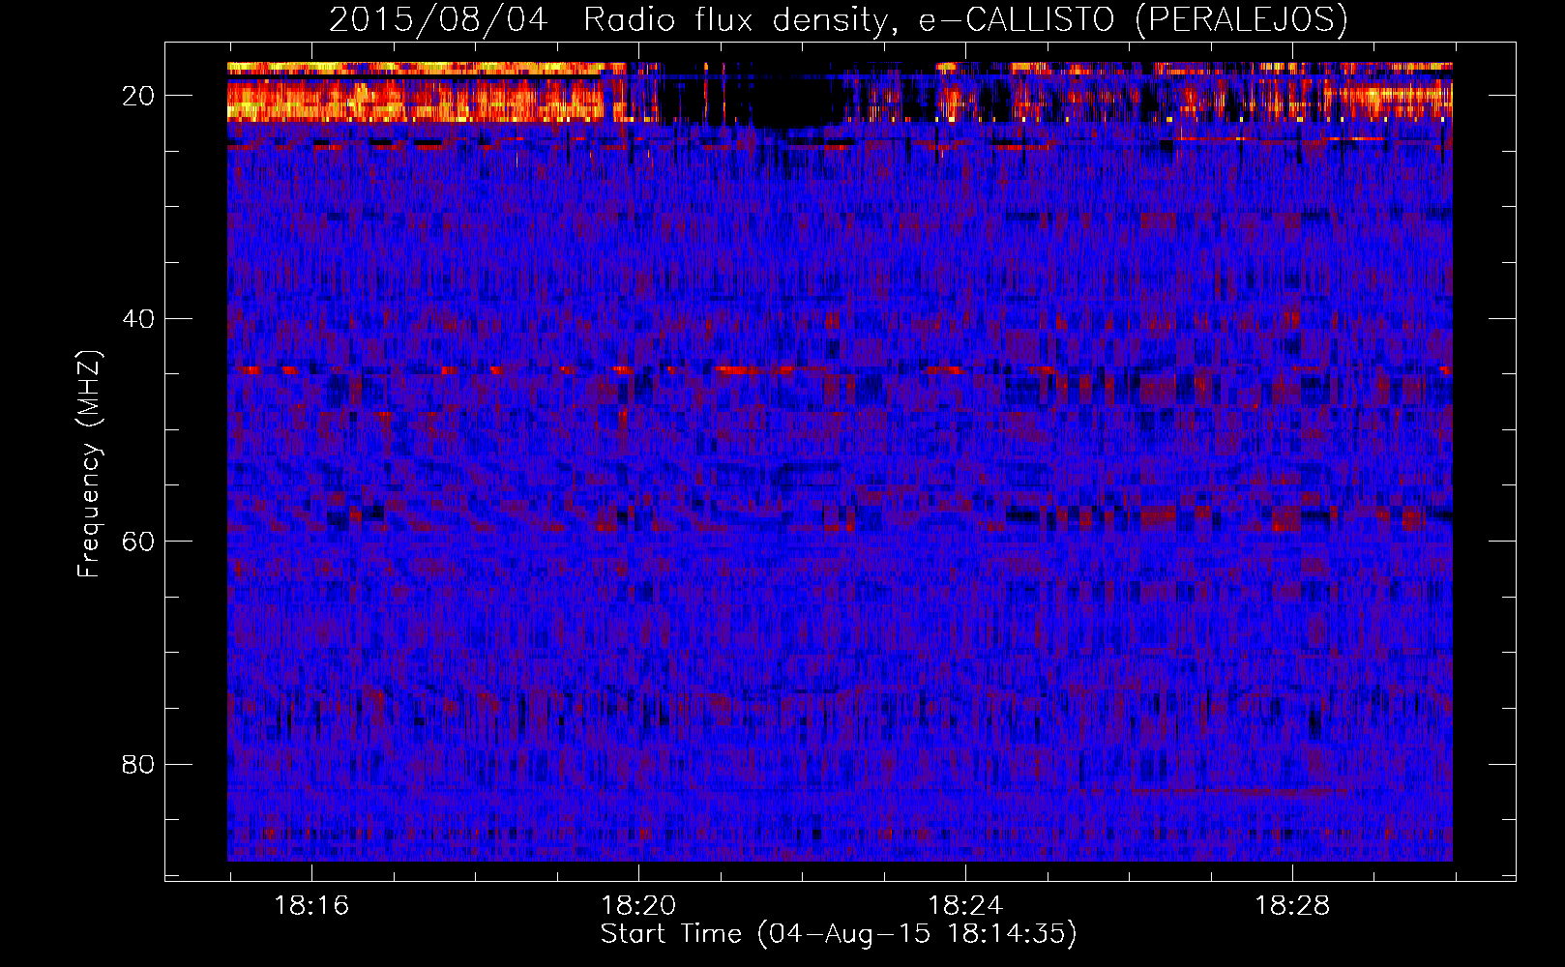Click the 18:20 time tick label
1565x967 pixels.
[x=638, y=906]
